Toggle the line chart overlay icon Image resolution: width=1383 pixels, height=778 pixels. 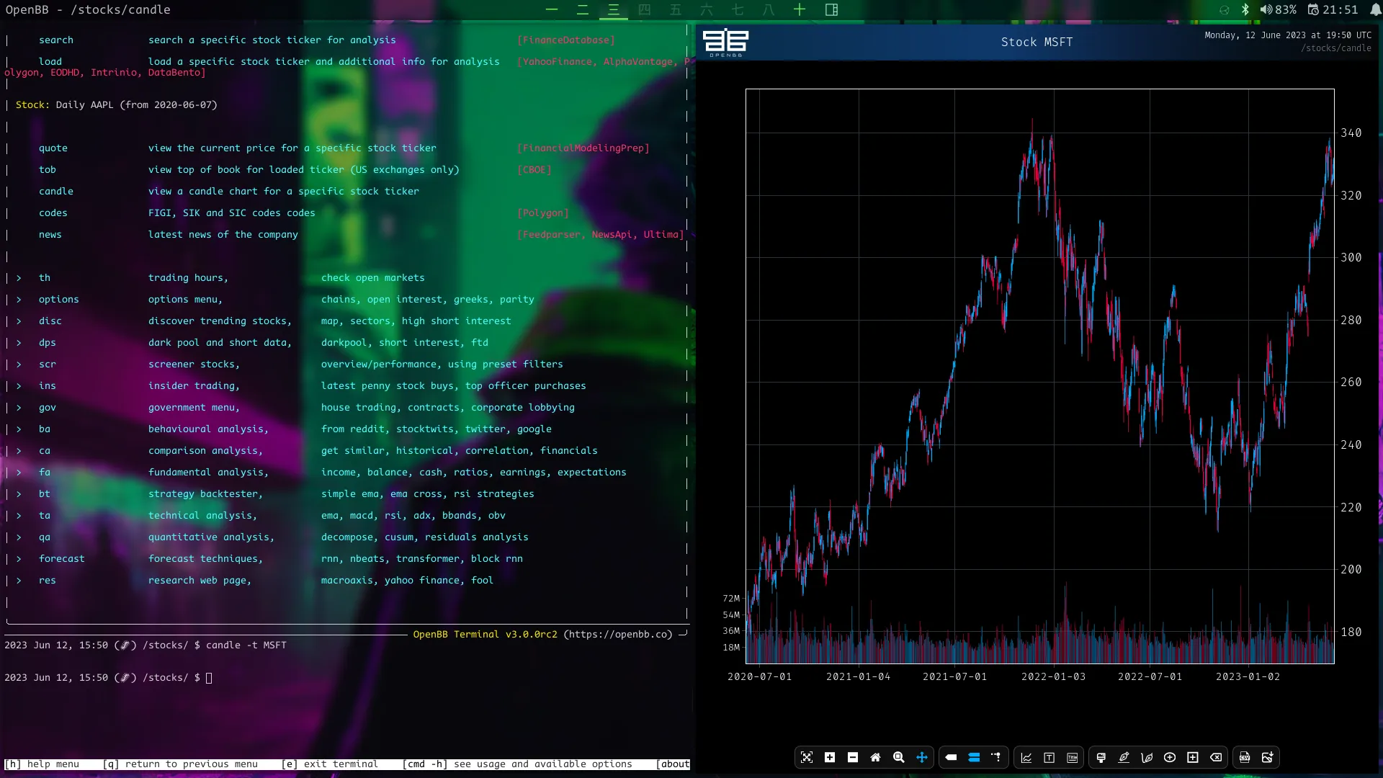click(x=1026, y=757)
